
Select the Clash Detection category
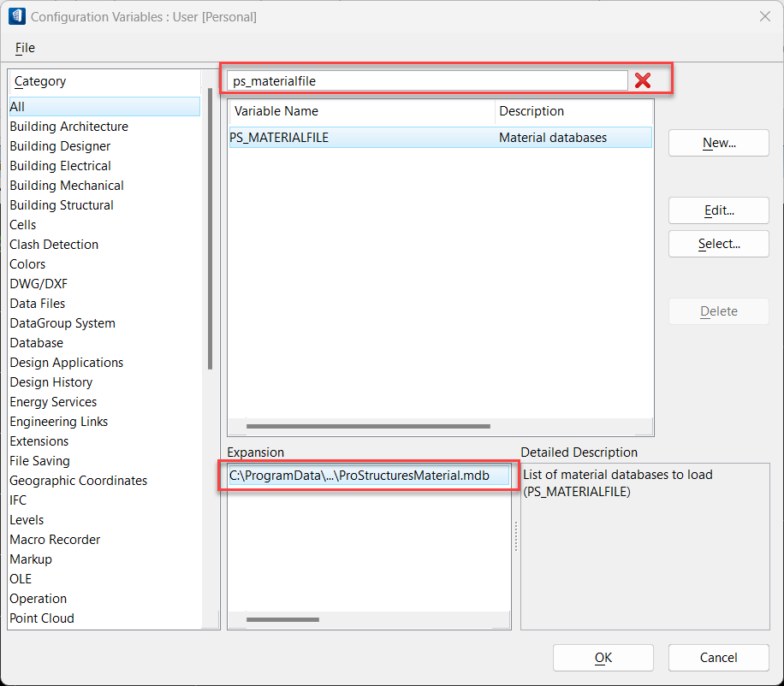(54, 245)
